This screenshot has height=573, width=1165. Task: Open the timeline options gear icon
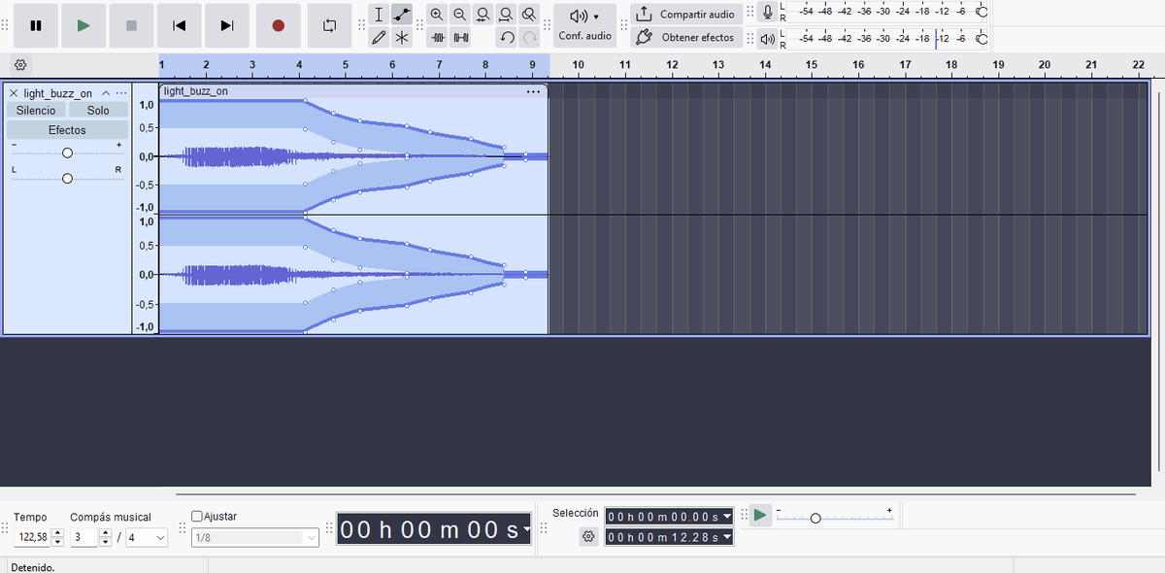[x=21, y=65]
